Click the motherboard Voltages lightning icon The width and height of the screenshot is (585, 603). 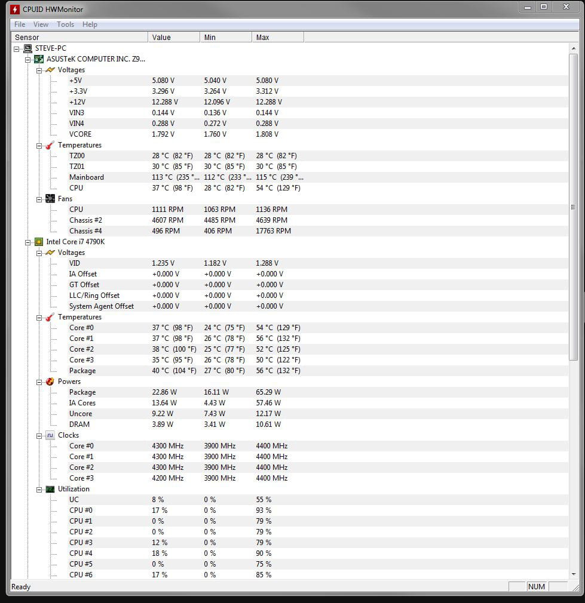[50, 70]
